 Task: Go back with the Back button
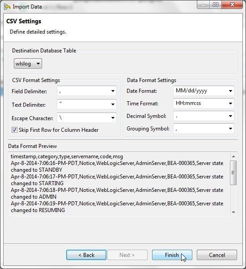[x=86, y=255]
